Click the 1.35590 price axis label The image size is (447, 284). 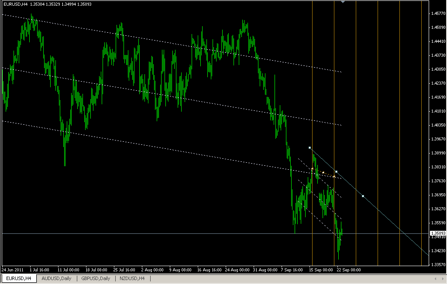coord(438,223)
